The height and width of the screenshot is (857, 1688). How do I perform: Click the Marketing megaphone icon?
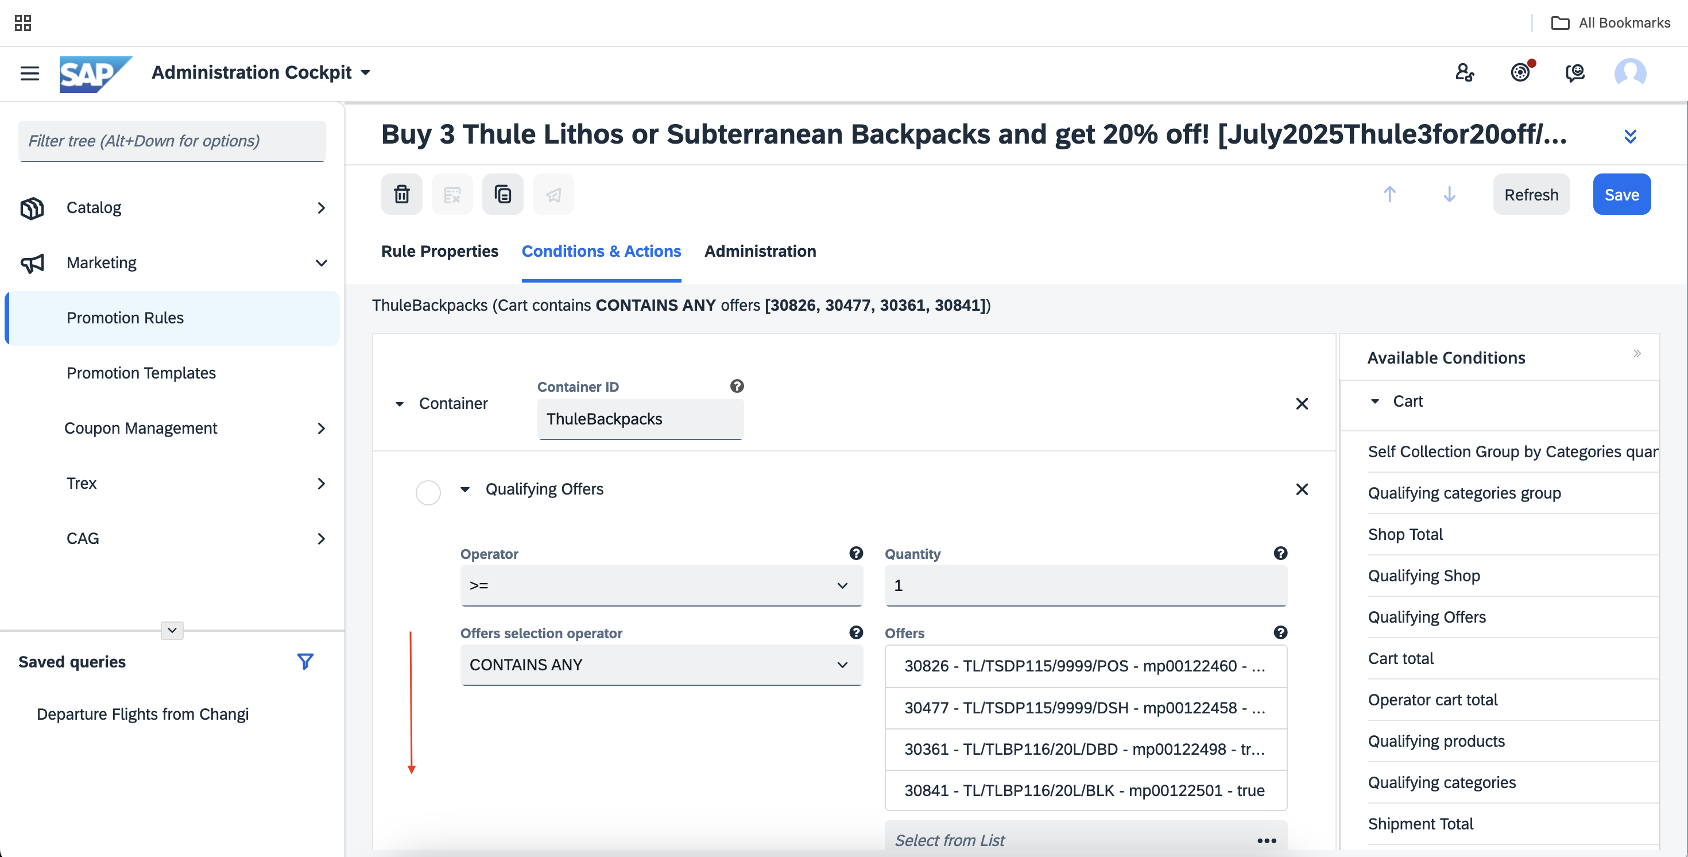coord(32,263)
